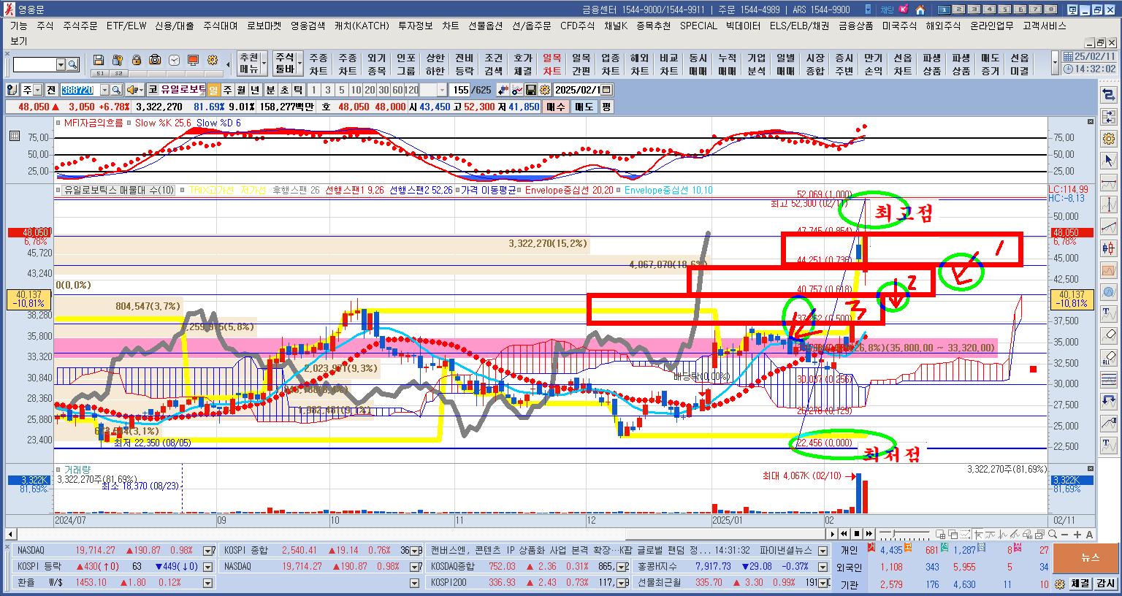This screenshot has width=1122, height=596.
Task: Click the camera screen capture icon
Action: [x=156, y=60]
